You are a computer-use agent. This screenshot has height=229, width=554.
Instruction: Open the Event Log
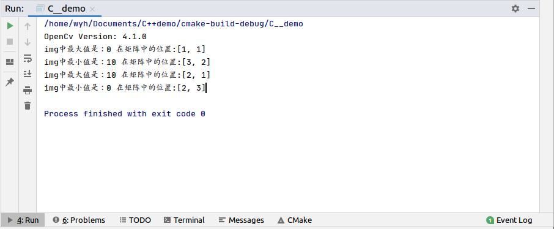pos(509,220)
